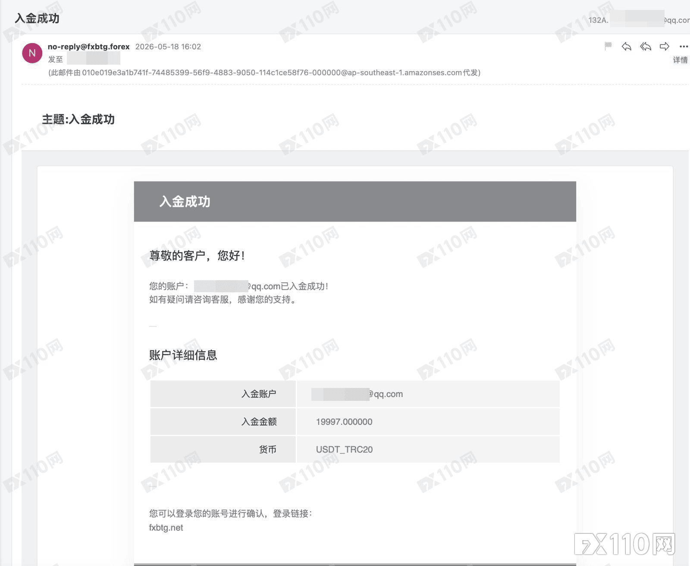Screen dimensions: 690x566
Task: Click sender address no-reply@fxbtg.forex
Action: pos(88,47)
